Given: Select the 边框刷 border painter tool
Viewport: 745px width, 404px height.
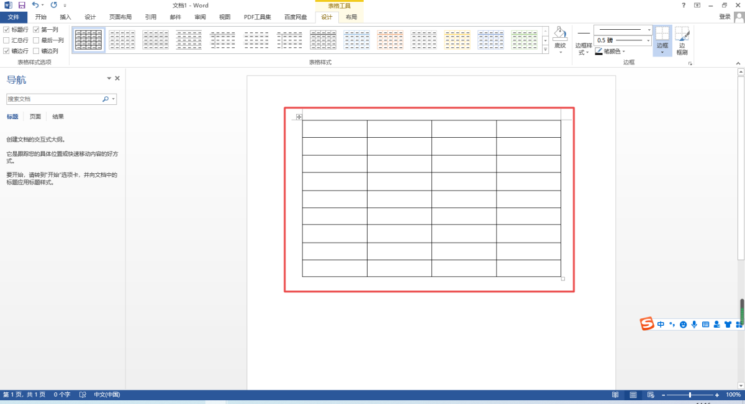Looking at the screenshot, I should (682, 41).
